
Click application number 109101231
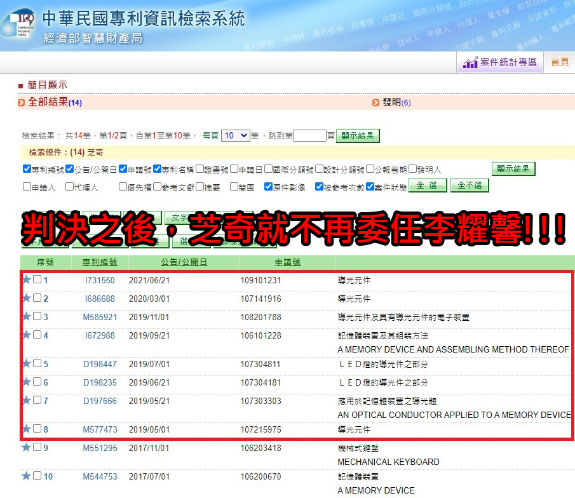point(260,281)
